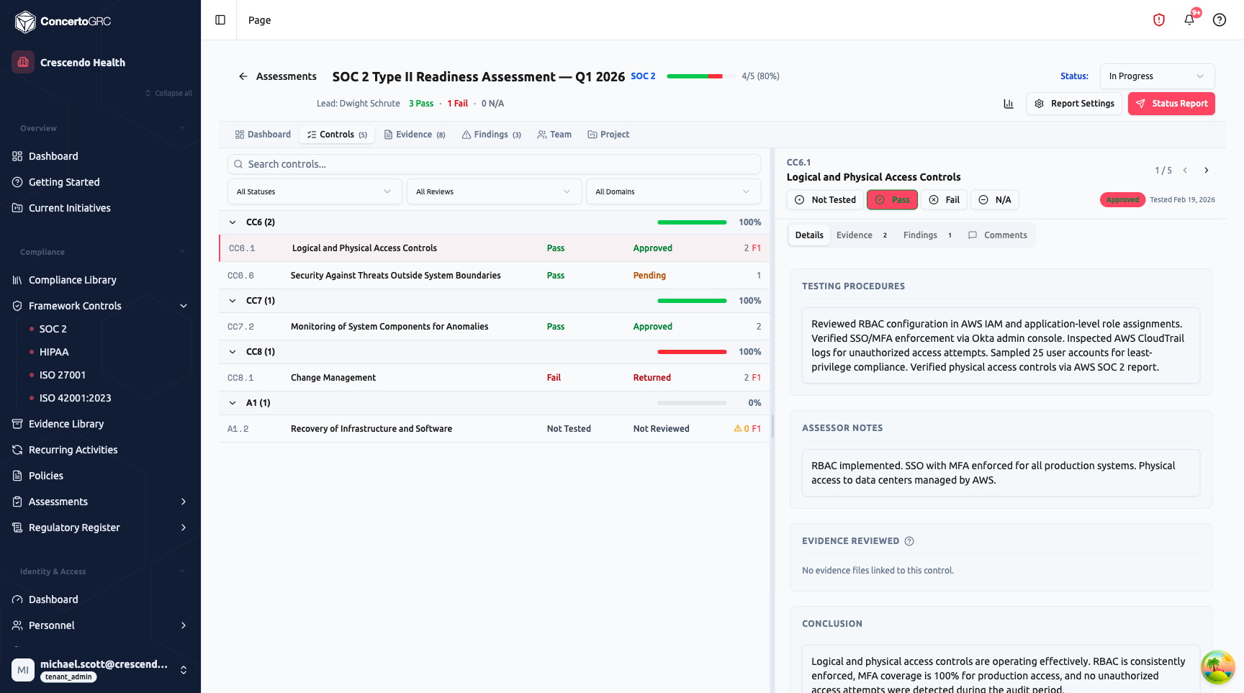1244x693 pixels.
Task: Open Current Initiatives in sidebar
Action: (x=70, y=208)
